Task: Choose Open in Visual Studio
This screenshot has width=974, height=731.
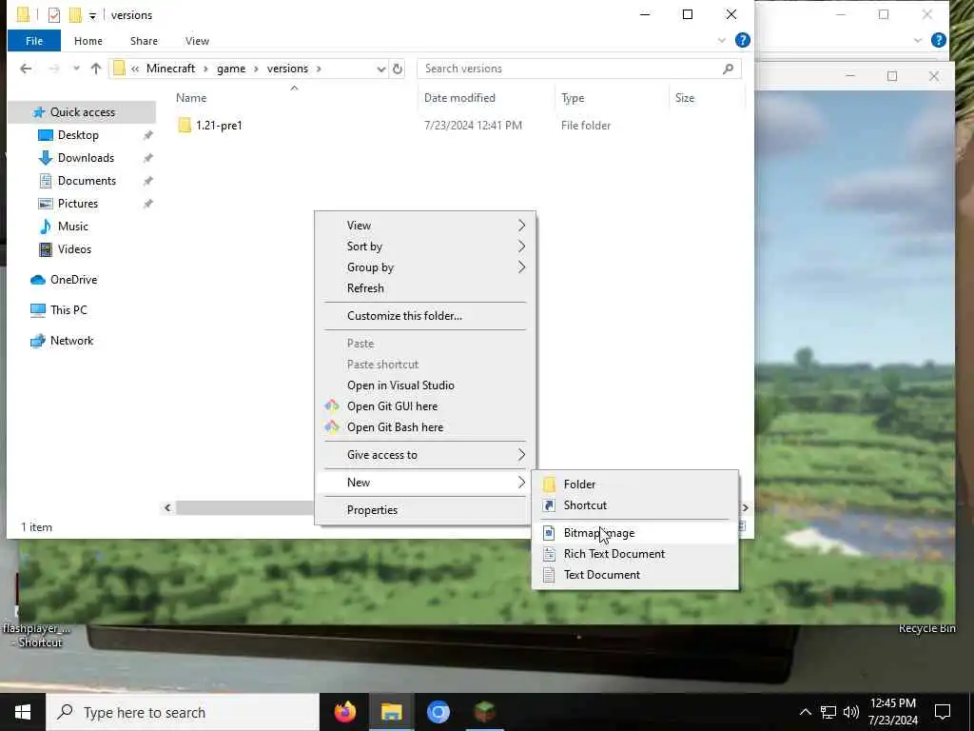Action: tap(425, 385)
